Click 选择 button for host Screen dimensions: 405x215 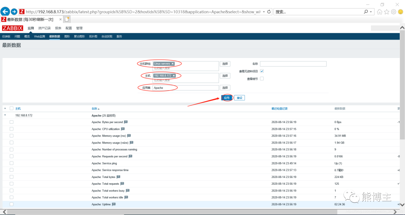coord(225,76)
